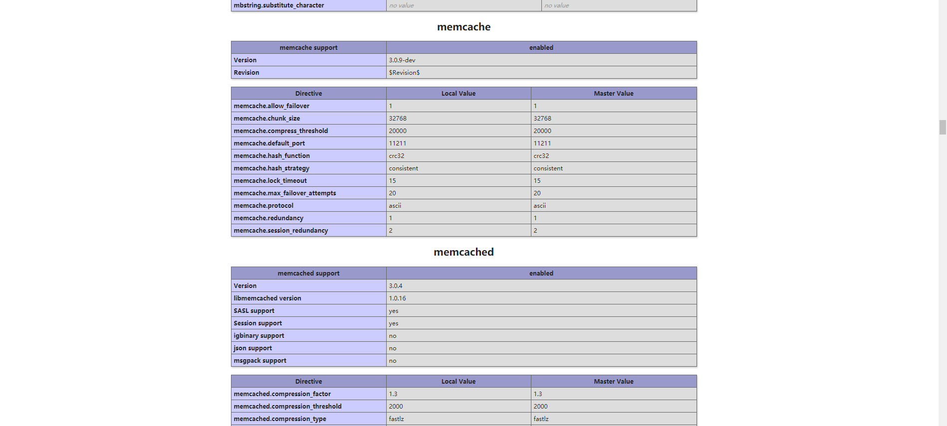This screenshot has width=947, height=426.
Task: Click the 'memcache' section heading
Action: [x=464, y=27]
